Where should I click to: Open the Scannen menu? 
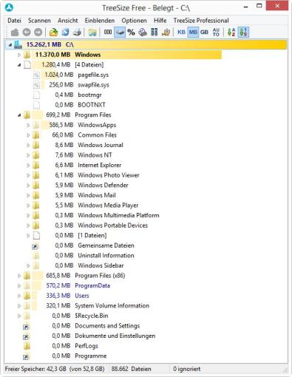[x=39, y=21]
